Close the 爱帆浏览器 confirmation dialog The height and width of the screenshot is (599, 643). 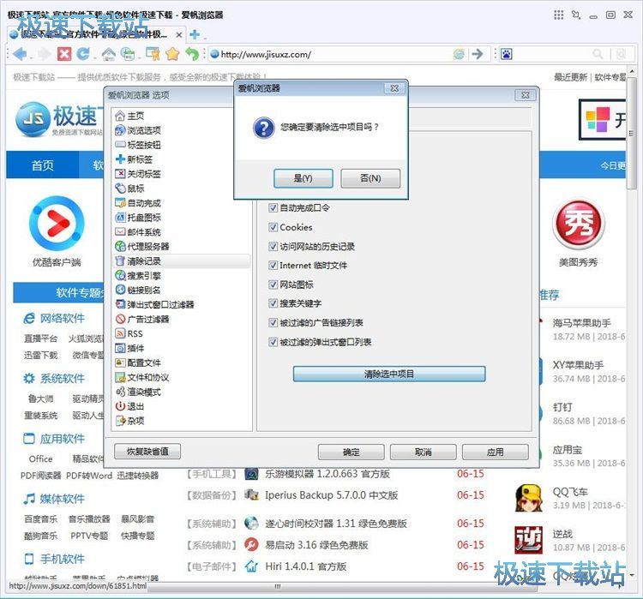coord(394,88)
